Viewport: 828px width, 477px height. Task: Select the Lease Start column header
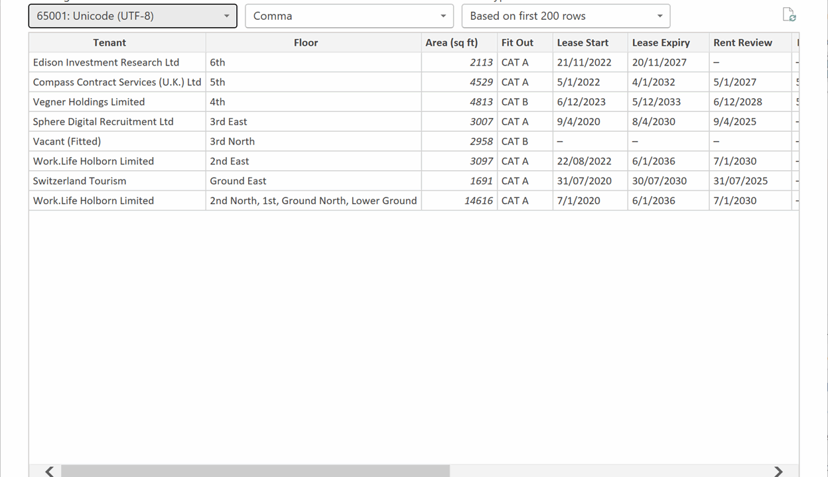click(590, 42)
